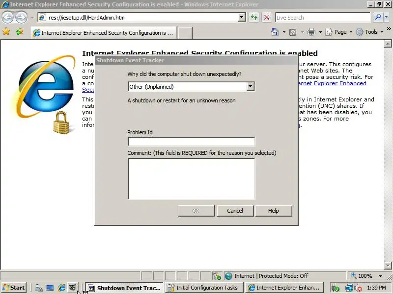Select the Internet Explorer Enhanced Security Configuration tab

(104, 33)
